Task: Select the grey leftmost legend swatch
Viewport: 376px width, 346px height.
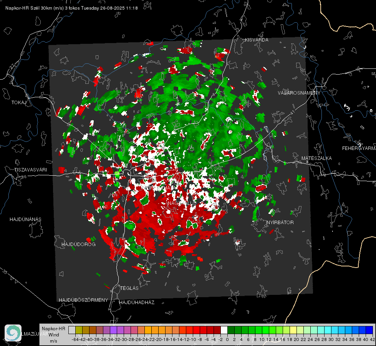Action: coord(72,330)
